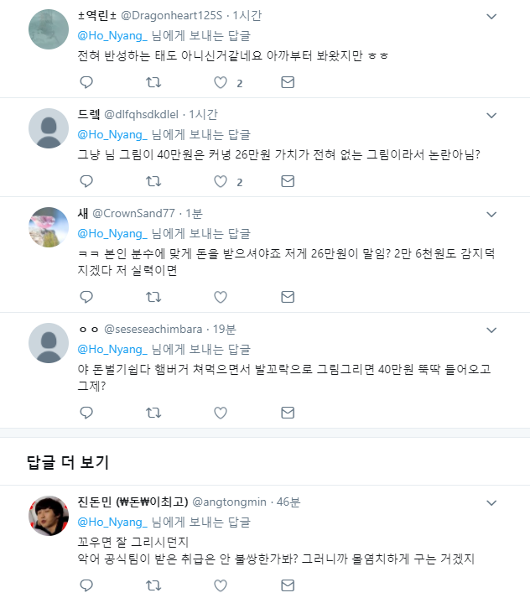
Task: Retweet the @seseseachimbara tweet
Action: [153, 412]
